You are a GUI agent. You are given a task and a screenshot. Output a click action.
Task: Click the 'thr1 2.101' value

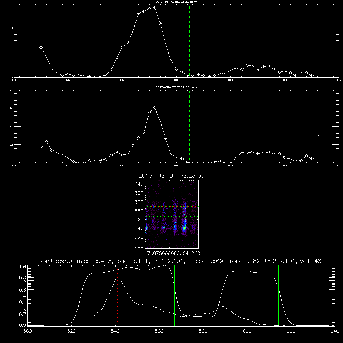click(x=168, y=261)
